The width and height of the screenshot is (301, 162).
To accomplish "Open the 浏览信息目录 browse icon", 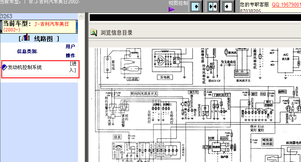I will tap(94, 32).
